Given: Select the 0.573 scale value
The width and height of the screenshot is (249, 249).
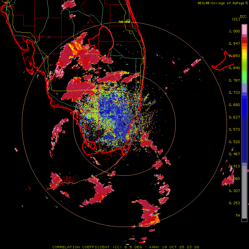Looking at the screenshot, I should pyautogui.click(x=234, y=129).
